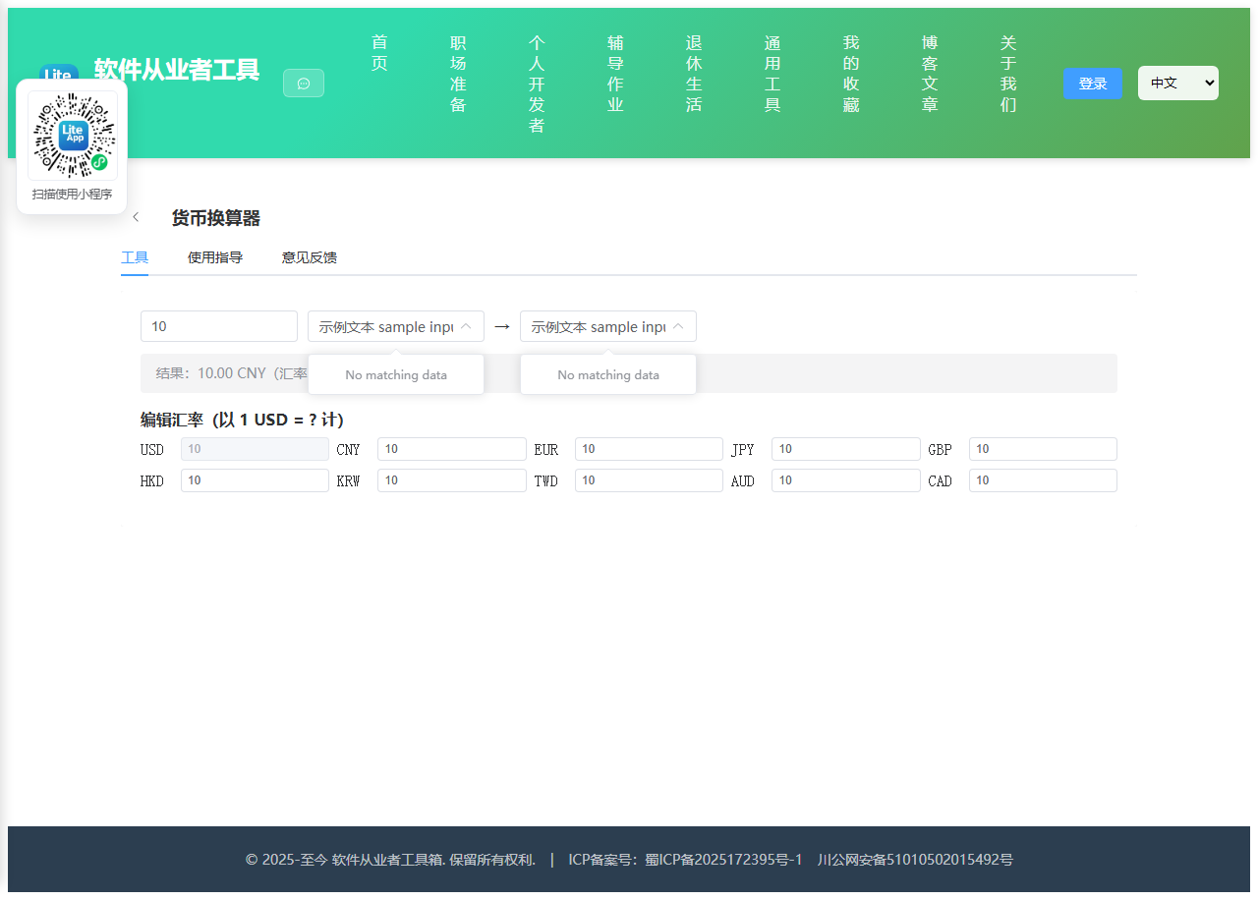Switch to the 工具 tab

[x=135, y=257]
